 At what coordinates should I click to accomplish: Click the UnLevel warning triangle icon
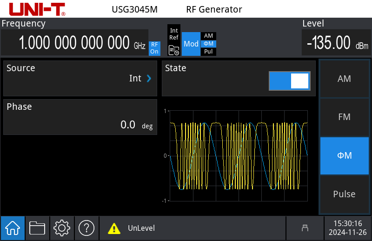(x=114, y=228)
